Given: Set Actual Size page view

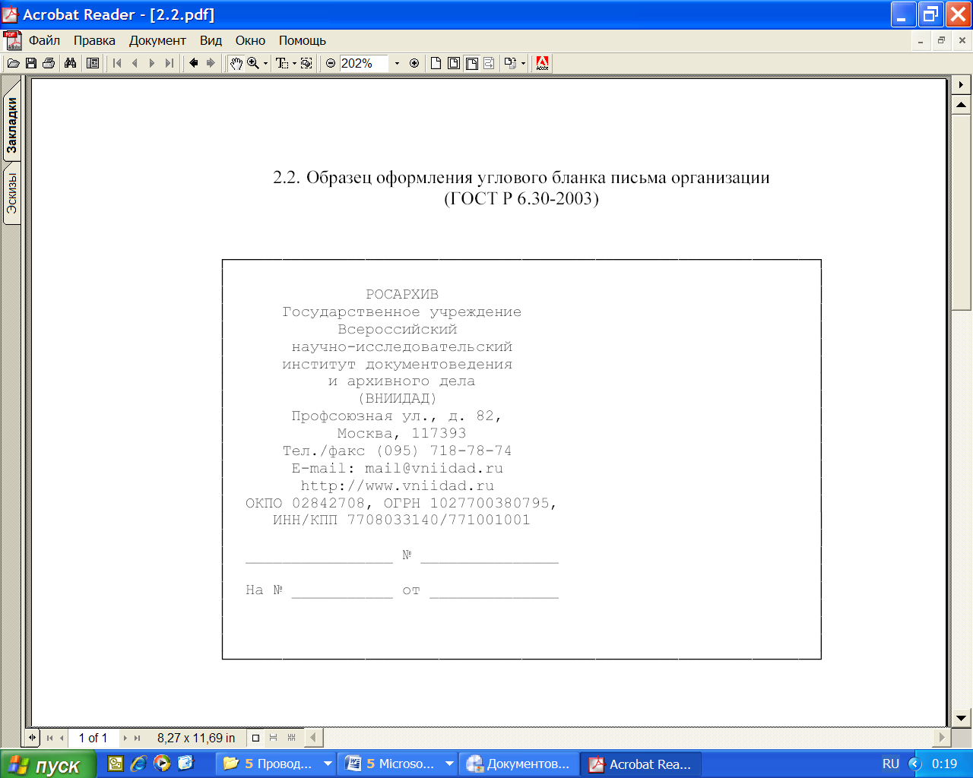Looking at the screenshot, I should [436, 63].
